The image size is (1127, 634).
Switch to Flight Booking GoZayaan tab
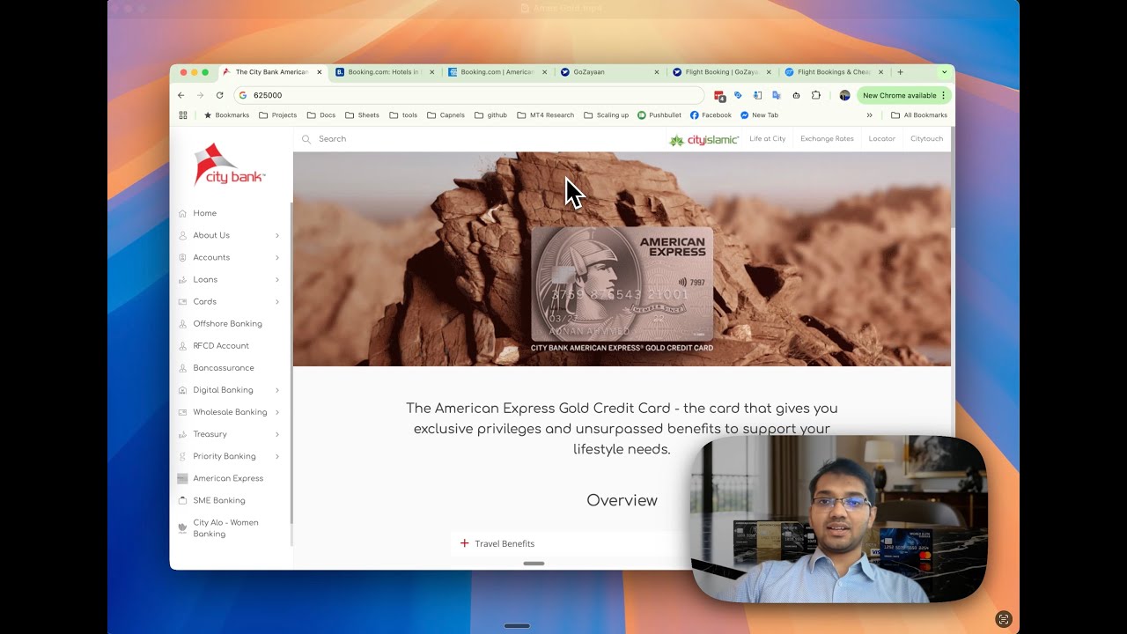[x=722, y=72]
